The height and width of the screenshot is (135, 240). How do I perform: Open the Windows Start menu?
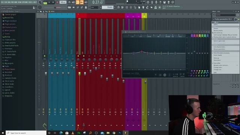tap(3, 133)
